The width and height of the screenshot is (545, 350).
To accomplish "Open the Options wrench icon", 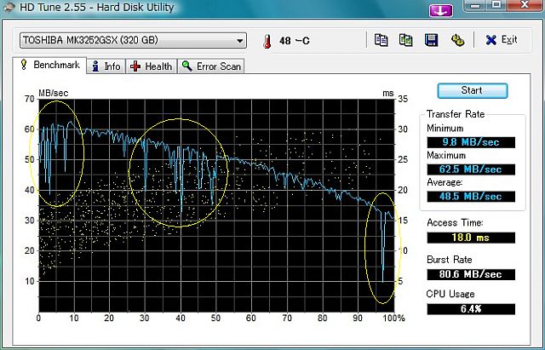I will 457,40.
